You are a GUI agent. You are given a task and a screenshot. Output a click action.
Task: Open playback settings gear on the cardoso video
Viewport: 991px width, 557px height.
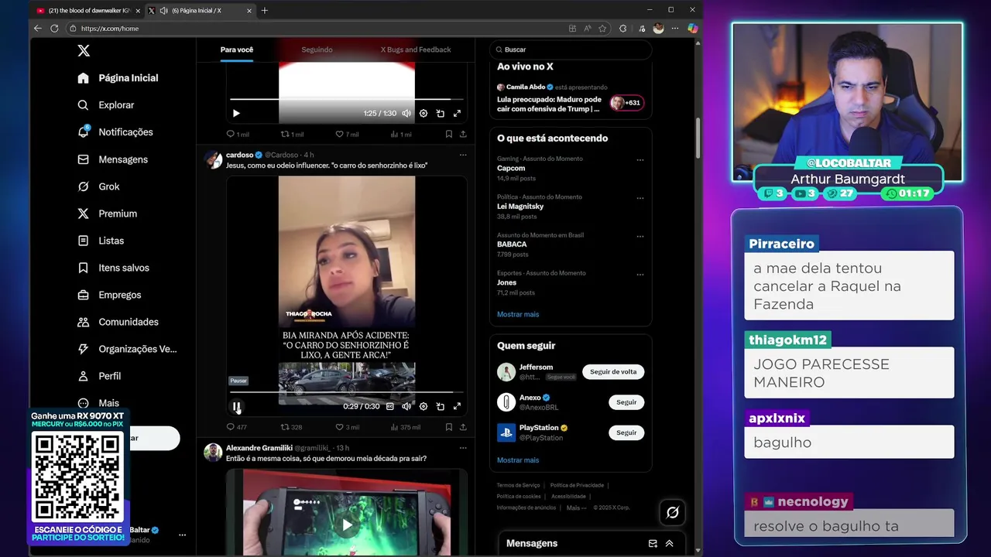coord(423,406)
